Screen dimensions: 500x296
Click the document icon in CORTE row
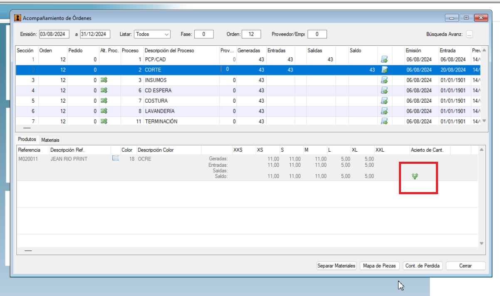(x=384, y=70)
